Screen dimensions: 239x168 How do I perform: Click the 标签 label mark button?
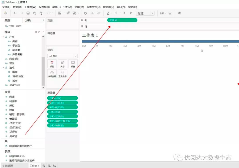pyautogui.click(x=73, y=64)
